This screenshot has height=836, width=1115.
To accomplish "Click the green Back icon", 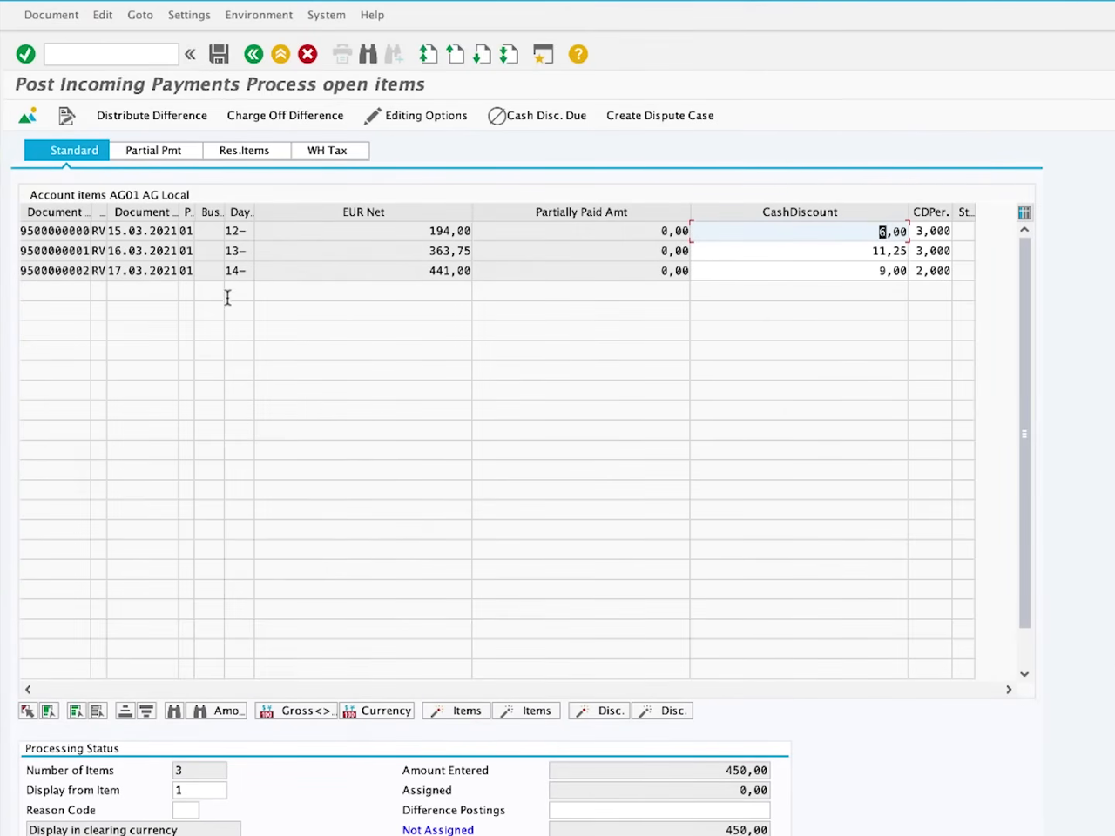I will [253, 54].
